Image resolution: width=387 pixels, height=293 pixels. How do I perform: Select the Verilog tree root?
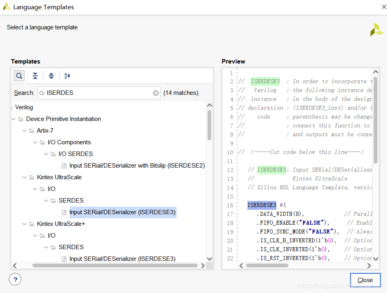(24, 107)
